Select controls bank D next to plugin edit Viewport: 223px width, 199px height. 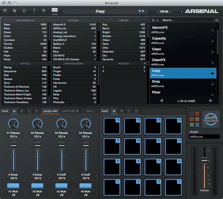[x=37, y=111]
